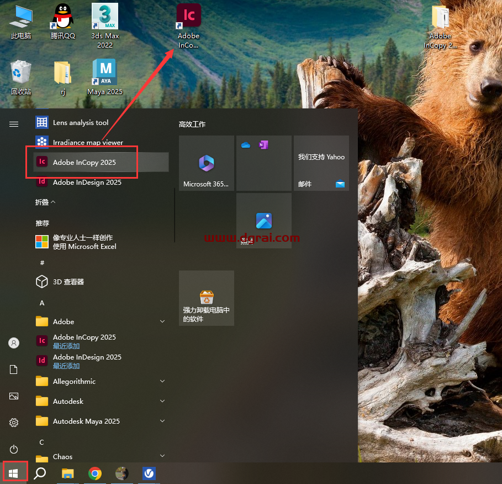The height and width of the screenshot is (484, 502).
Task: Open the Microsoft 365 tile
Action: 206,163
